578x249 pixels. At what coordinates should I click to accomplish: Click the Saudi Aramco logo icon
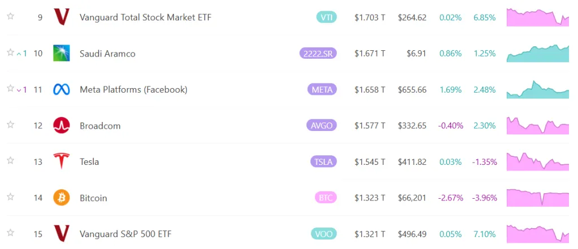click(x=61, y=53)
